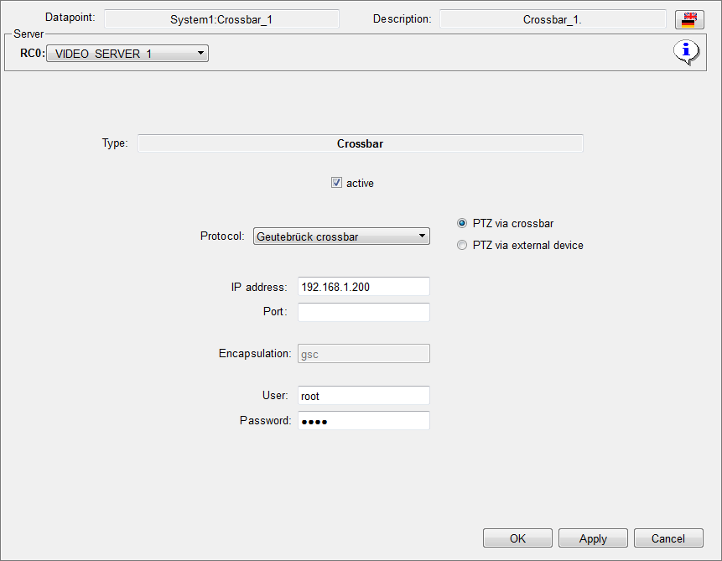722x561 pixels.
Task: Select PTZ via external device option
Action: (x=461, y=246)
